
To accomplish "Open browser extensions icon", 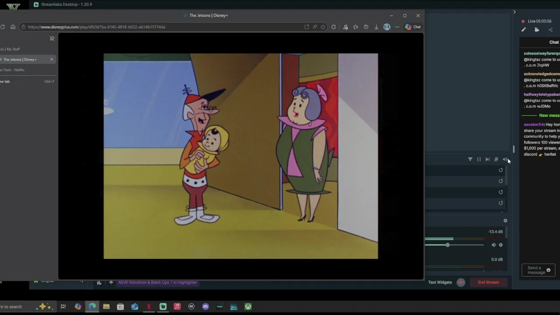I will point(334,27).
